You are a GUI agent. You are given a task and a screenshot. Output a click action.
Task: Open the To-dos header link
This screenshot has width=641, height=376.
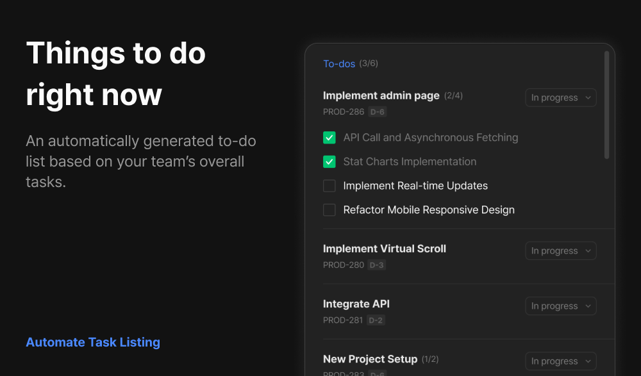339,64
